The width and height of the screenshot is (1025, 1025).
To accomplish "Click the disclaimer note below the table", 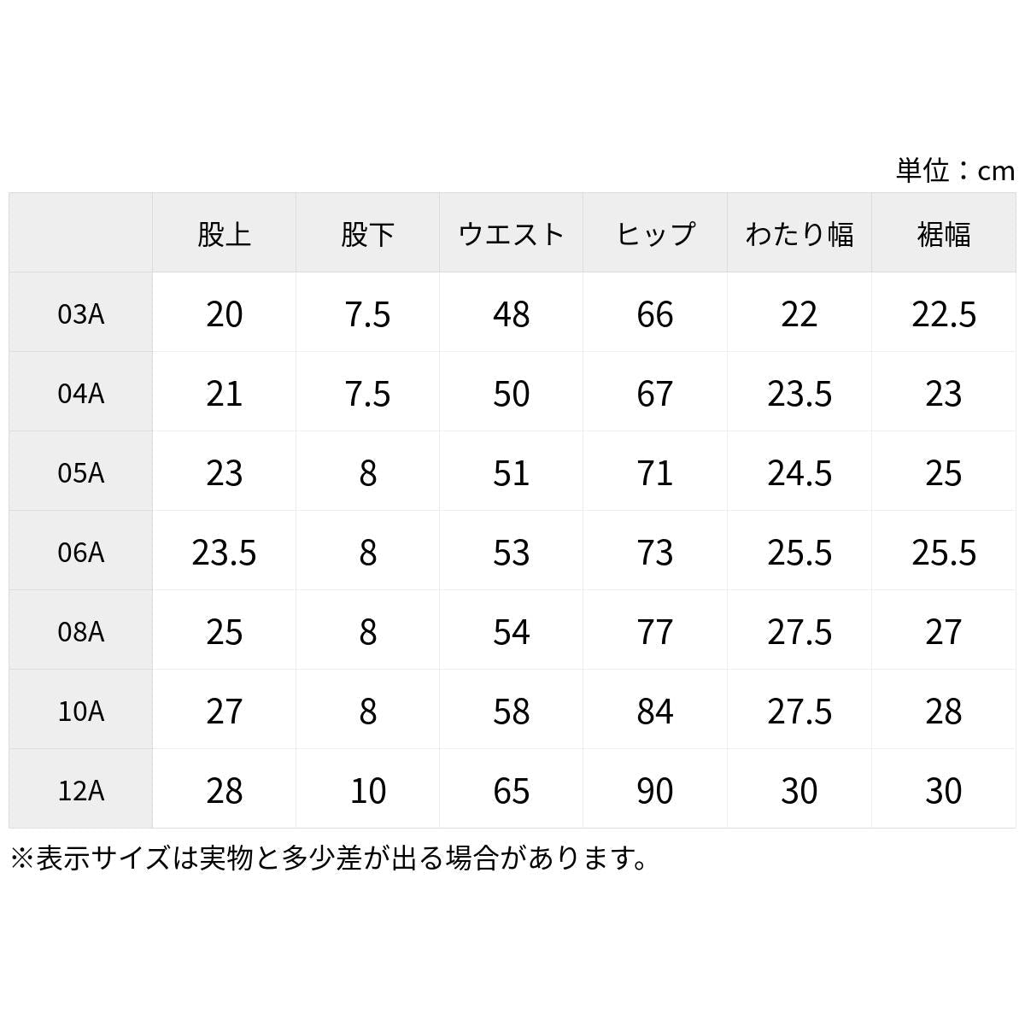I will [330, 857].
